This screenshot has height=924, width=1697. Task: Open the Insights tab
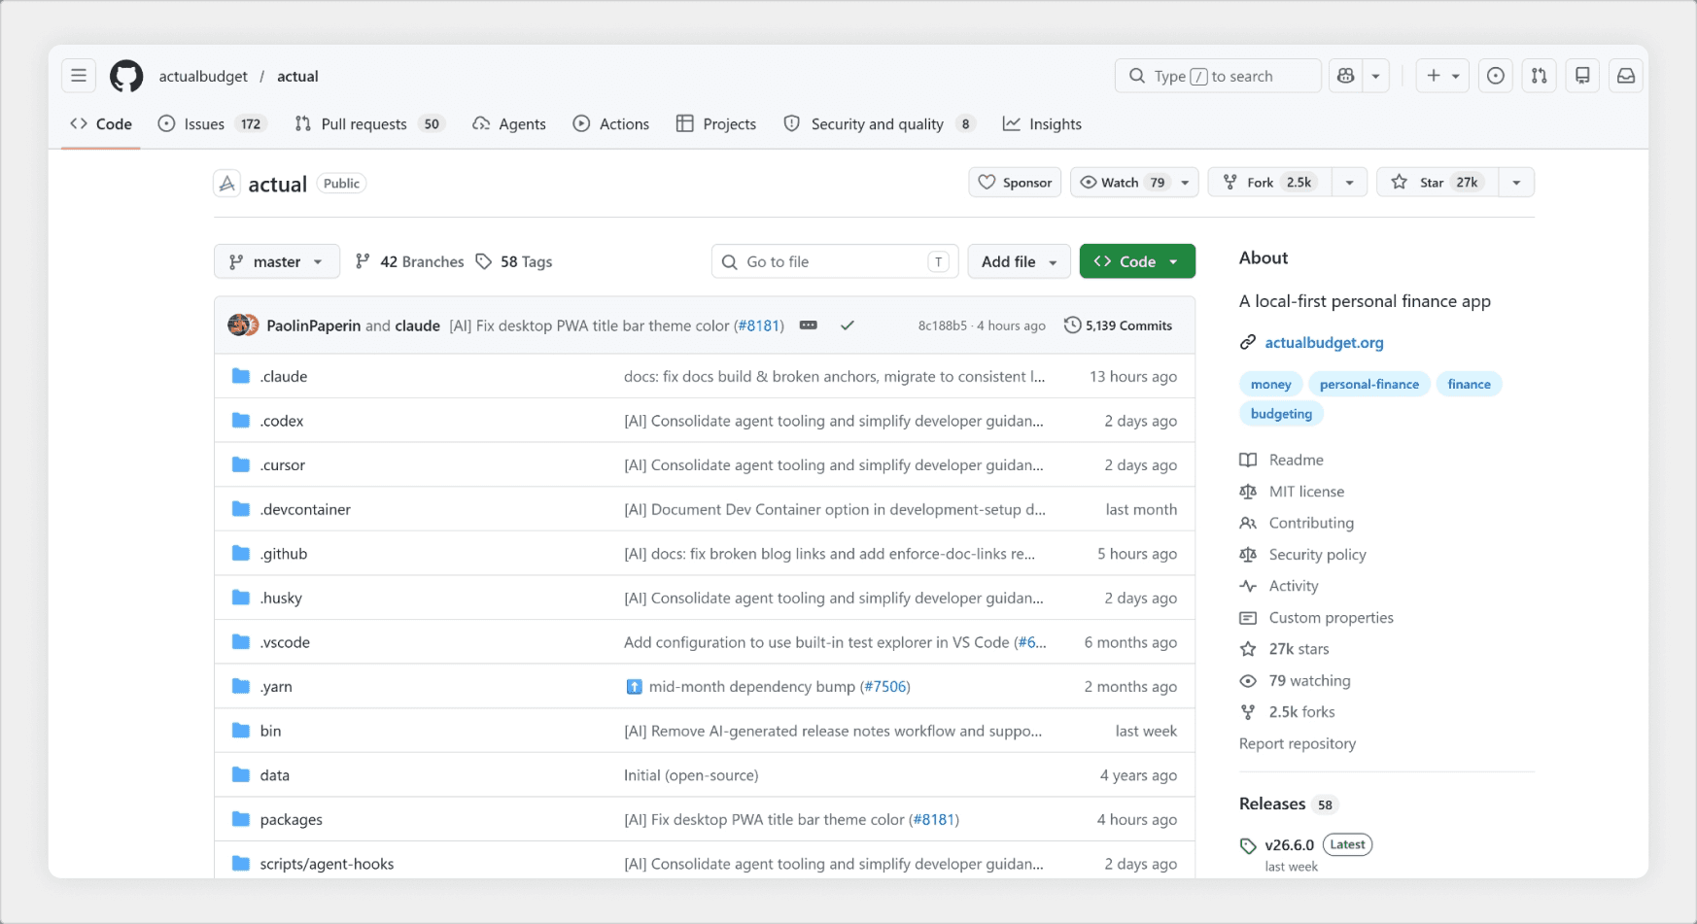pyautogui.click(x=1043, y=124)
